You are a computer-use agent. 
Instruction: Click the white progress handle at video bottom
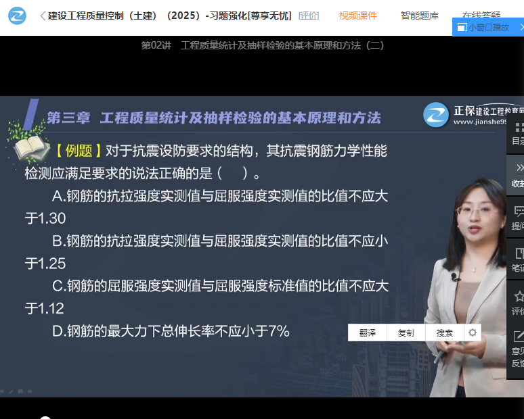point(45,418)
